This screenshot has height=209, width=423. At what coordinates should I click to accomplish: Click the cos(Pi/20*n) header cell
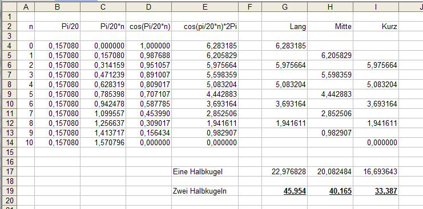click(x=148, y=27)
